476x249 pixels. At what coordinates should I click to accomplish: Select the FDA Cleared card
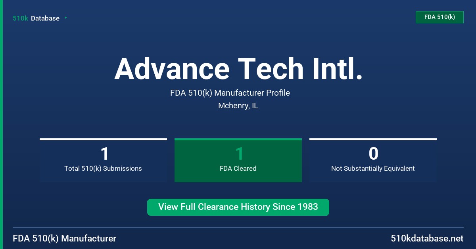click(x=238, y=160)
